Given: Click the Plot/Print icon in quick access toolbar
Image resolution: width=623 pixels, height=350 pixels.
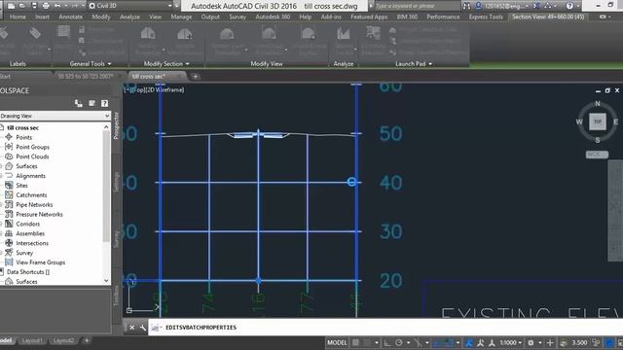Looking at the screenshot, I should [46, 6].
